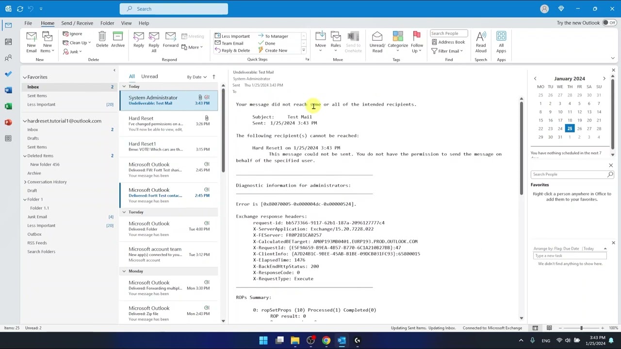621x349 pixels.
Task: Open the View ribbon tab
Action: coord(126,23)
